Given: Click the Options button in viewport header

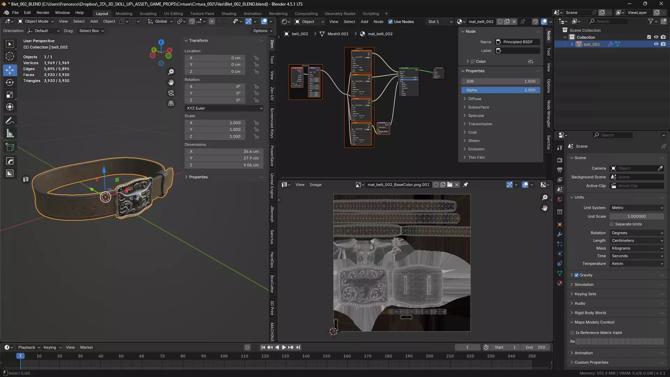Looking at the screenshot, I should [x=262, y=31].
